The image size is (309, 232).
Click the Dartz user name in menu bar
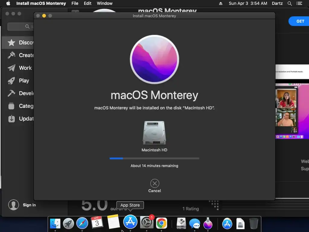click(x=277, y=3)
